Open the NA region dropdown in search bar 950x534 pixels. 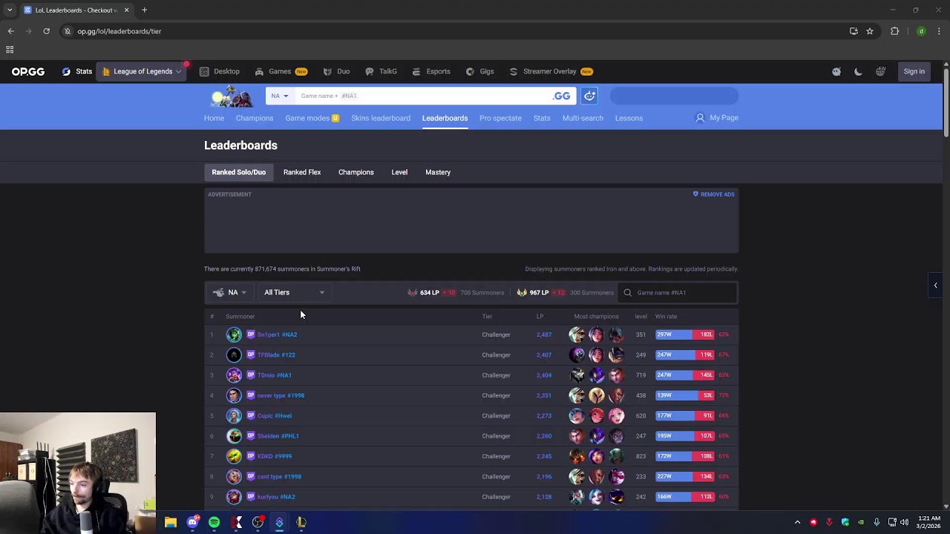point(280,96)
